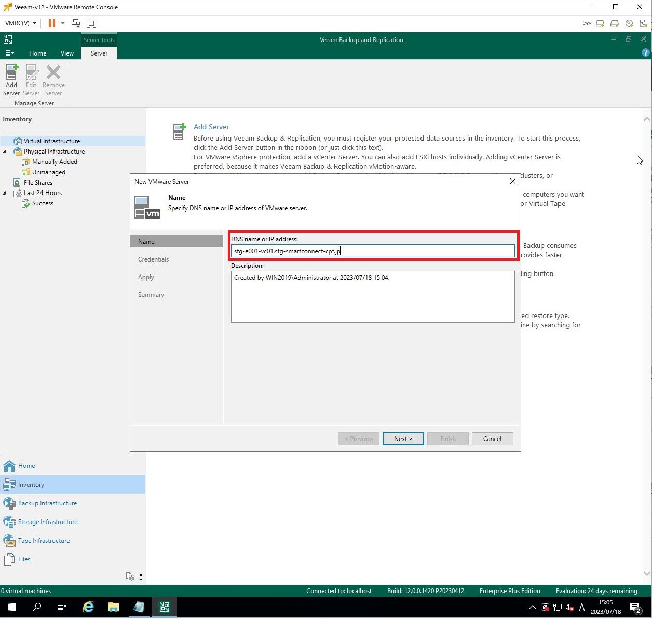This screenshot has height=619, width=652.
Task: Click the Previous button in wizard
Action: 359,439
